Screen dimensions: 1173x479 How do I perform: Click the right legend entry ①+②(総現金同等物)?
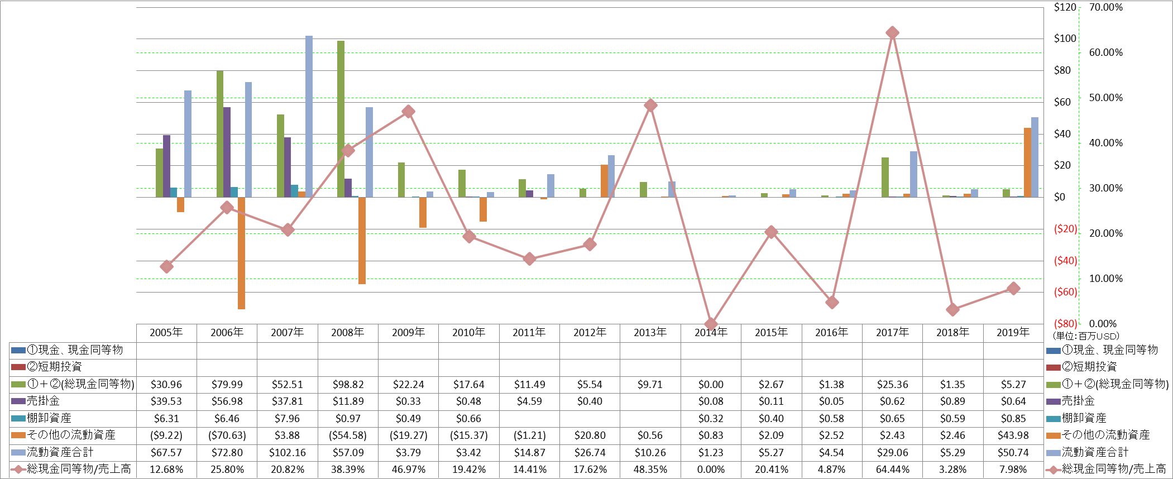(1107, 384)
